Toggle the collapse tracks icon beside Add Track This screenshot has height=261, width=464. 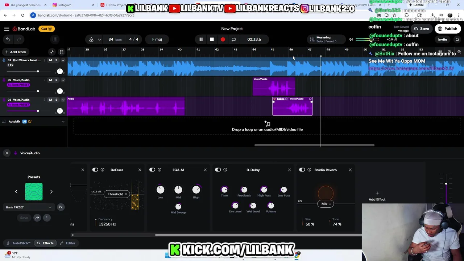point(62,52)
